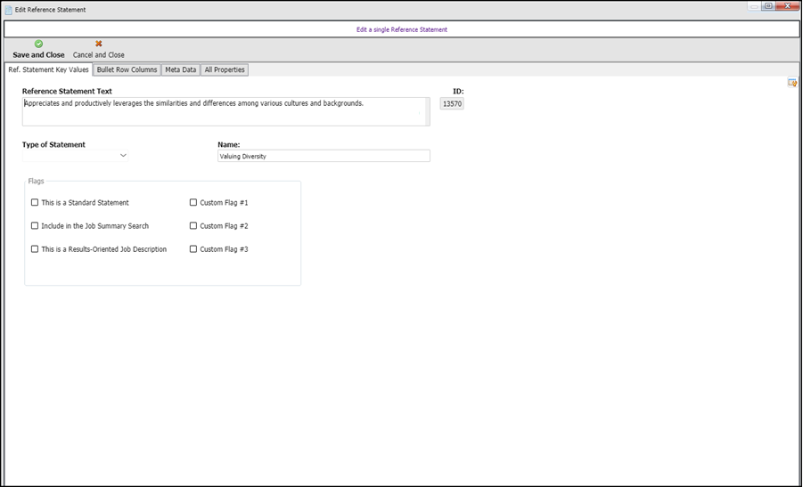Go to the Ref. Statement Key Values tab
803x487 pixels.
(48, 69)
